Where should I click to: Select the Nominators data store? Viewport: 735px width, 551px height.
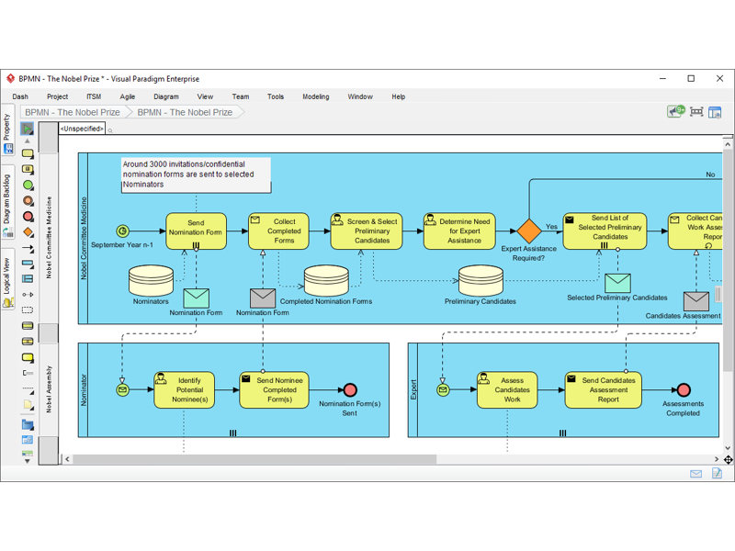[x=151, y=281]
